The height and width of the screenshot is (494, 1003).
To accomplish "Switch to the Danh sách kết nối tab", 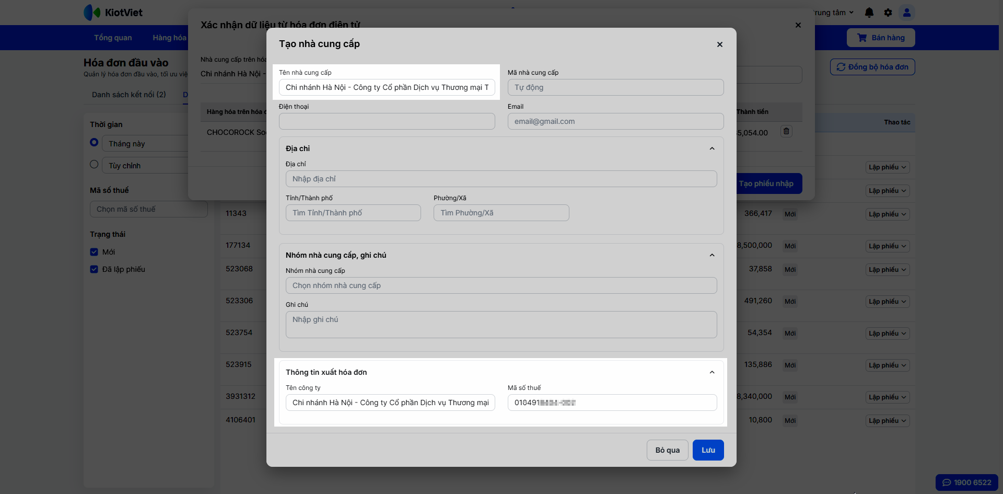I will 129,95.
